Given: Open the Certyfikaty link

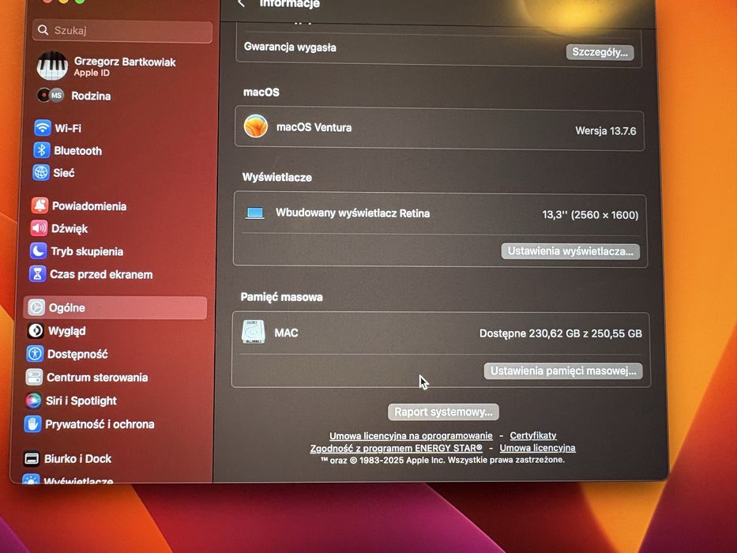Looking at the screenshot, I should pyautogui.click(x=533, y=435).
